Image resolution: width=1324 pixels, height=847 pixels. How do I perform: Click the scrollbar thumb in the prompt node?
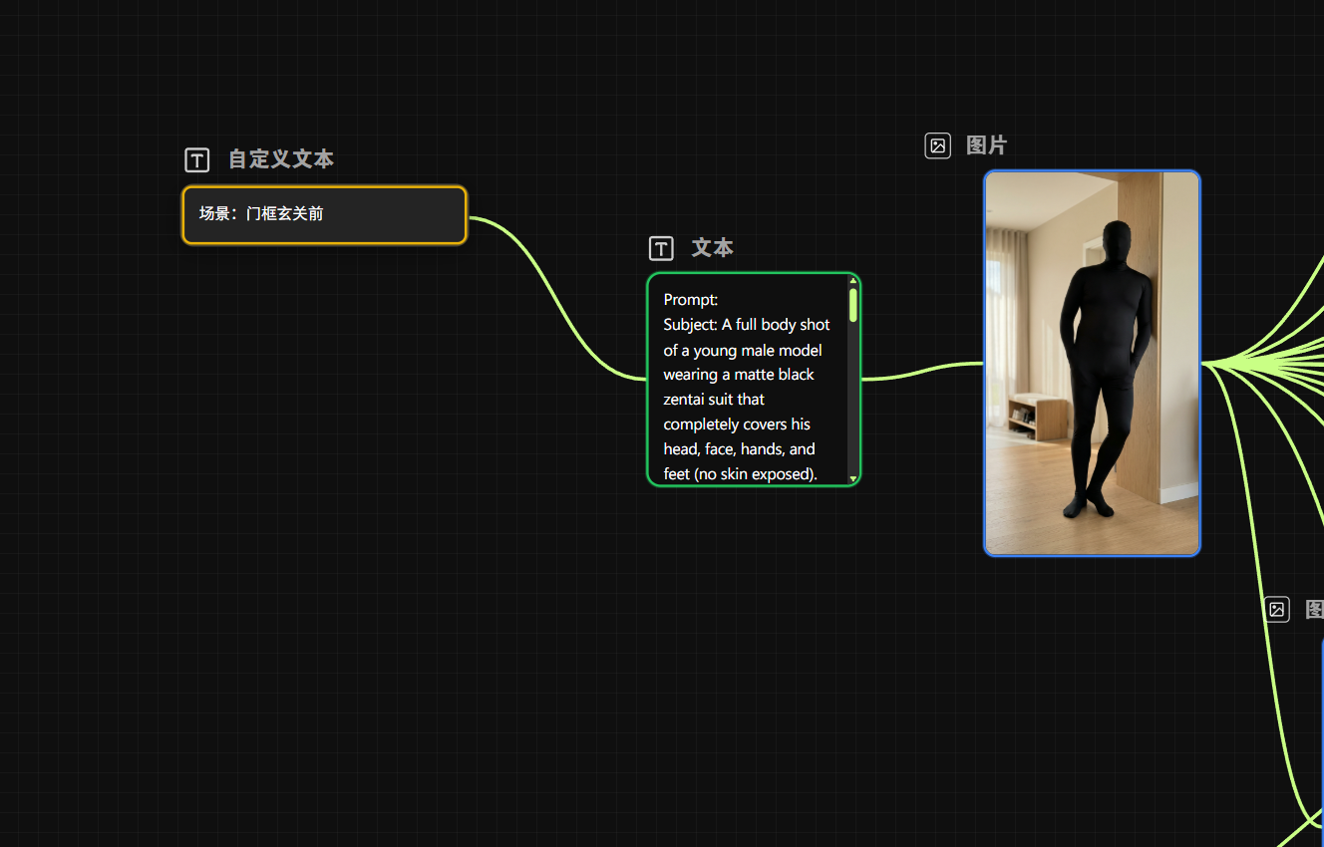tap(853, 305)
